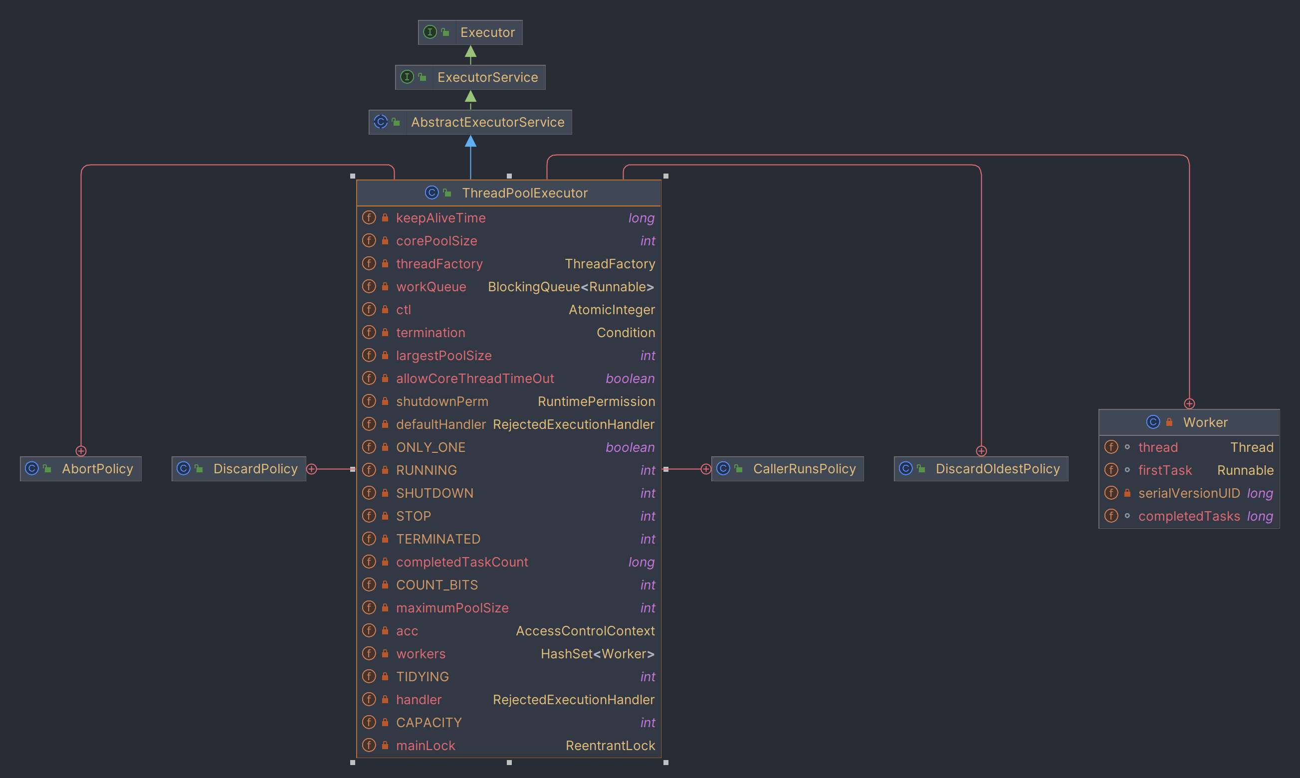Select the acc AccessControlContext field

pos(508,631)
